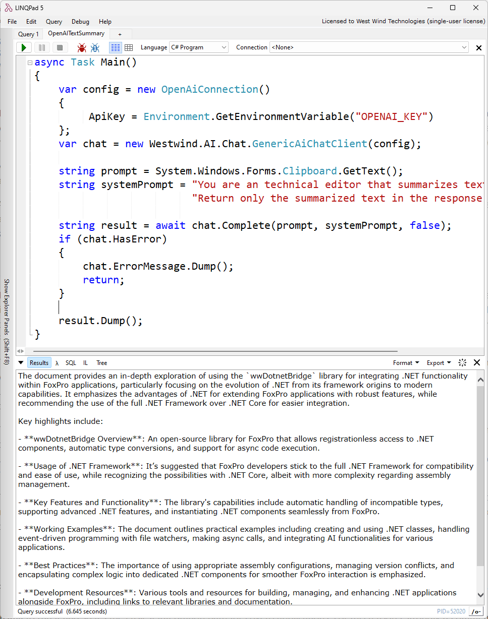Switch results to data grid view icon
This screenshot has height=619, width=488.
click(x=129, y=47)
